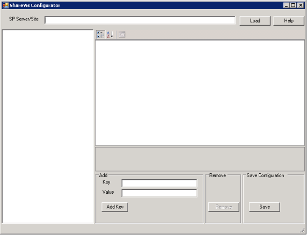Minimize the ShareVis Configurator window
Screen dimensions: 307x235
[x=286, y=5]
